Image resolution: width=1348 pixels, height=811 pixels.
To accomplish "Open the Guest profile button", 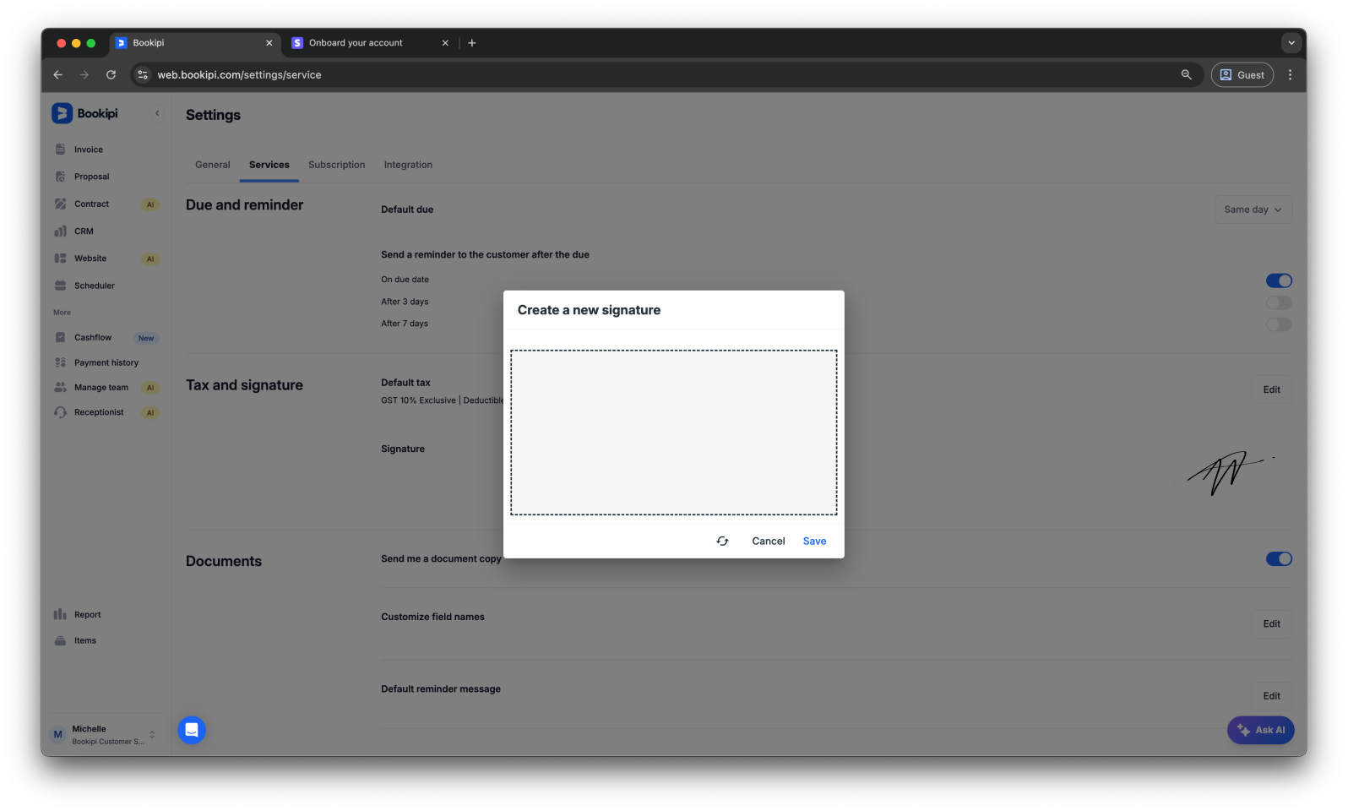I will 1242,74.
